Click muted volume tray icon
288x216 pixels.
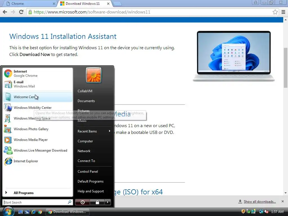tap(266, 211)
